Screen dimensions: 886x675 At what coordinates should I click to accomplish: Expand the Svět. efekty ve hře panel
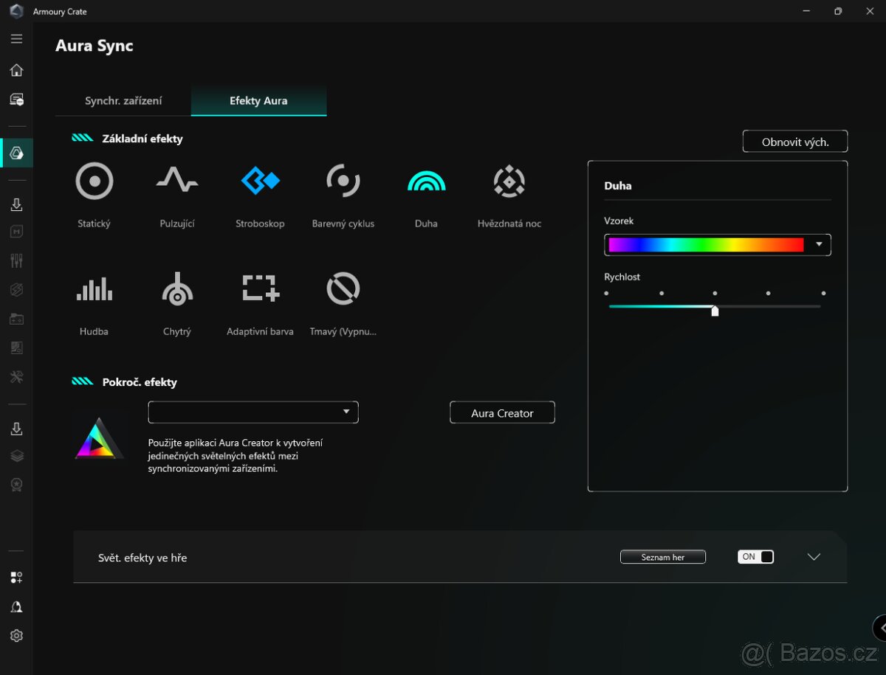pos(814,557)
